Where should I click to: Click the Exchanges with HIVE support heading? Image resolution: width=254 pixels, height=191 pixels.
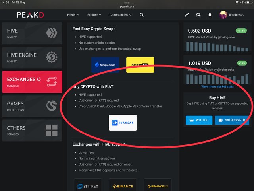point(99,144)
